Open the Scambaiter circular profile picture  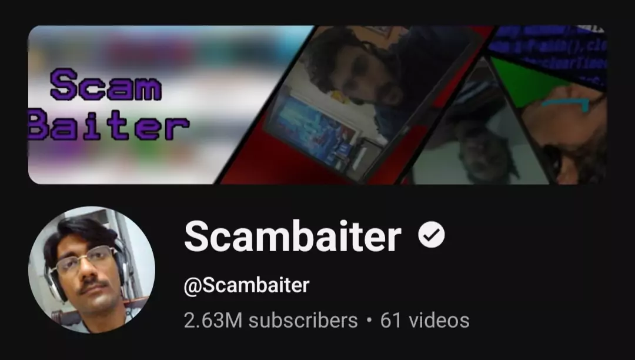[92, 269]
